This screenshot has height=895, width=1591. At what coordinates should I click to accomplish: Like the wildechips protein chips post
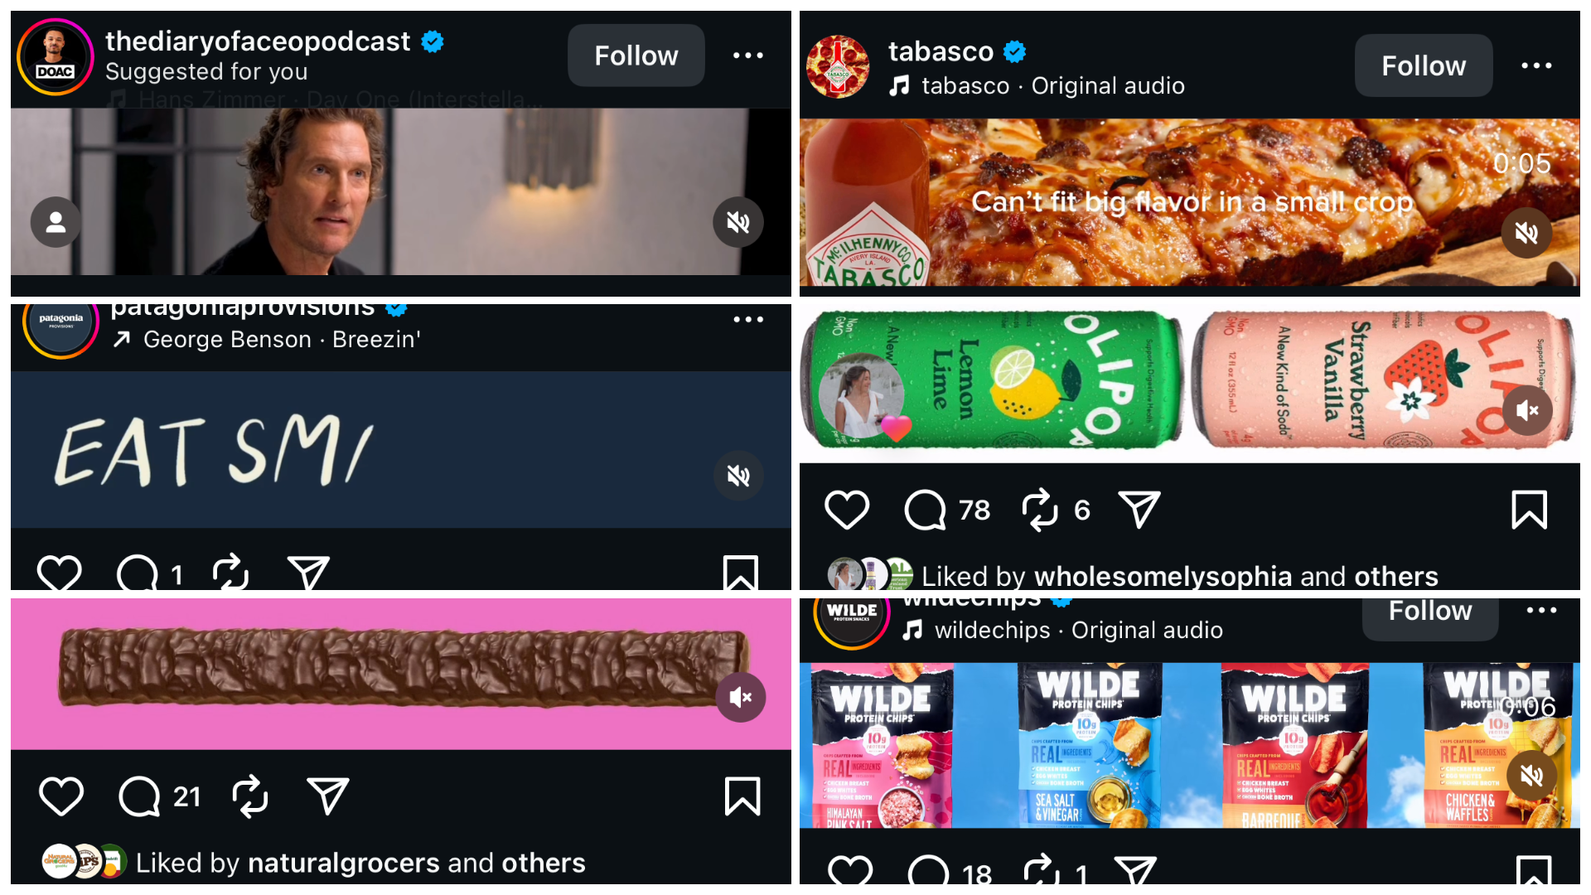pyautogui.click(x=850, y=870)
